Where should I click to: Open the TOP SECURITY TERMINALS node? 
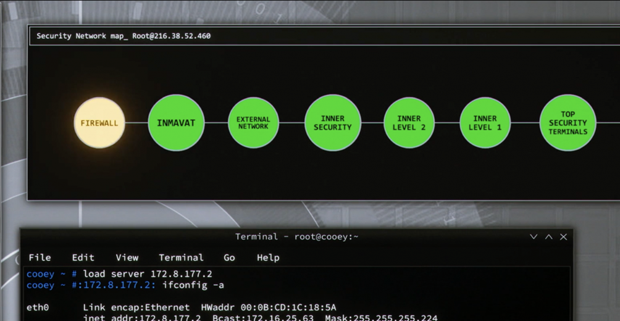[568, 123]
